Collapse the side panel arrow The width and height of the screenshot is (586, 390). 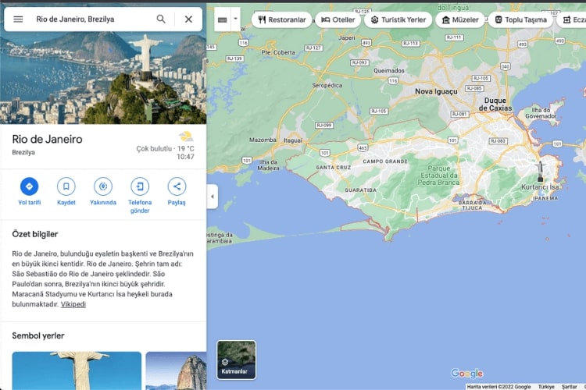click(x=213, y=197)
